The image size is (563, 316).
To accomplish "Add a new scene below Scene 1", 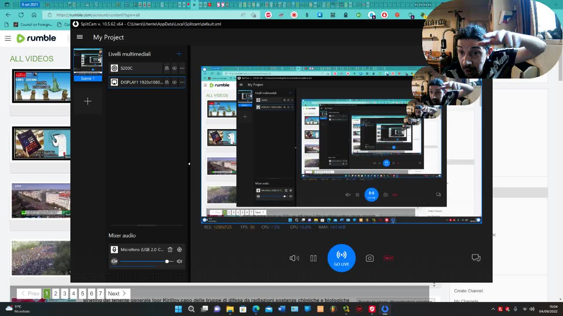I will [88, 101].
